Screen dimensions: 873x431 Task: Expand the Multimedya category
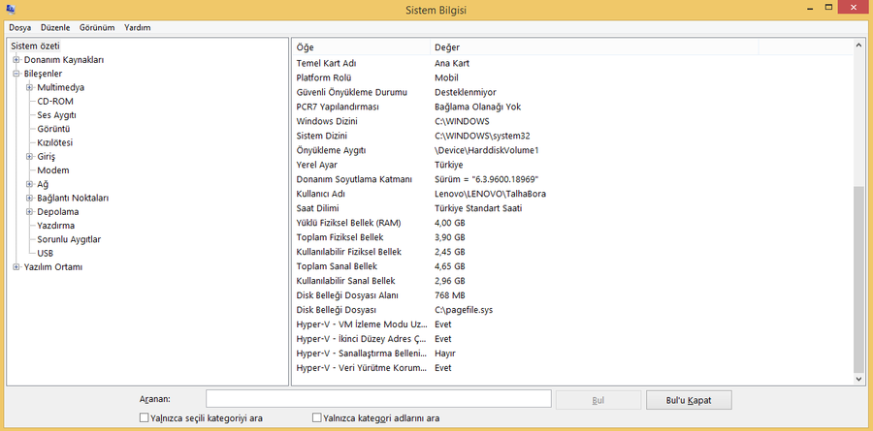click(29, 87)
